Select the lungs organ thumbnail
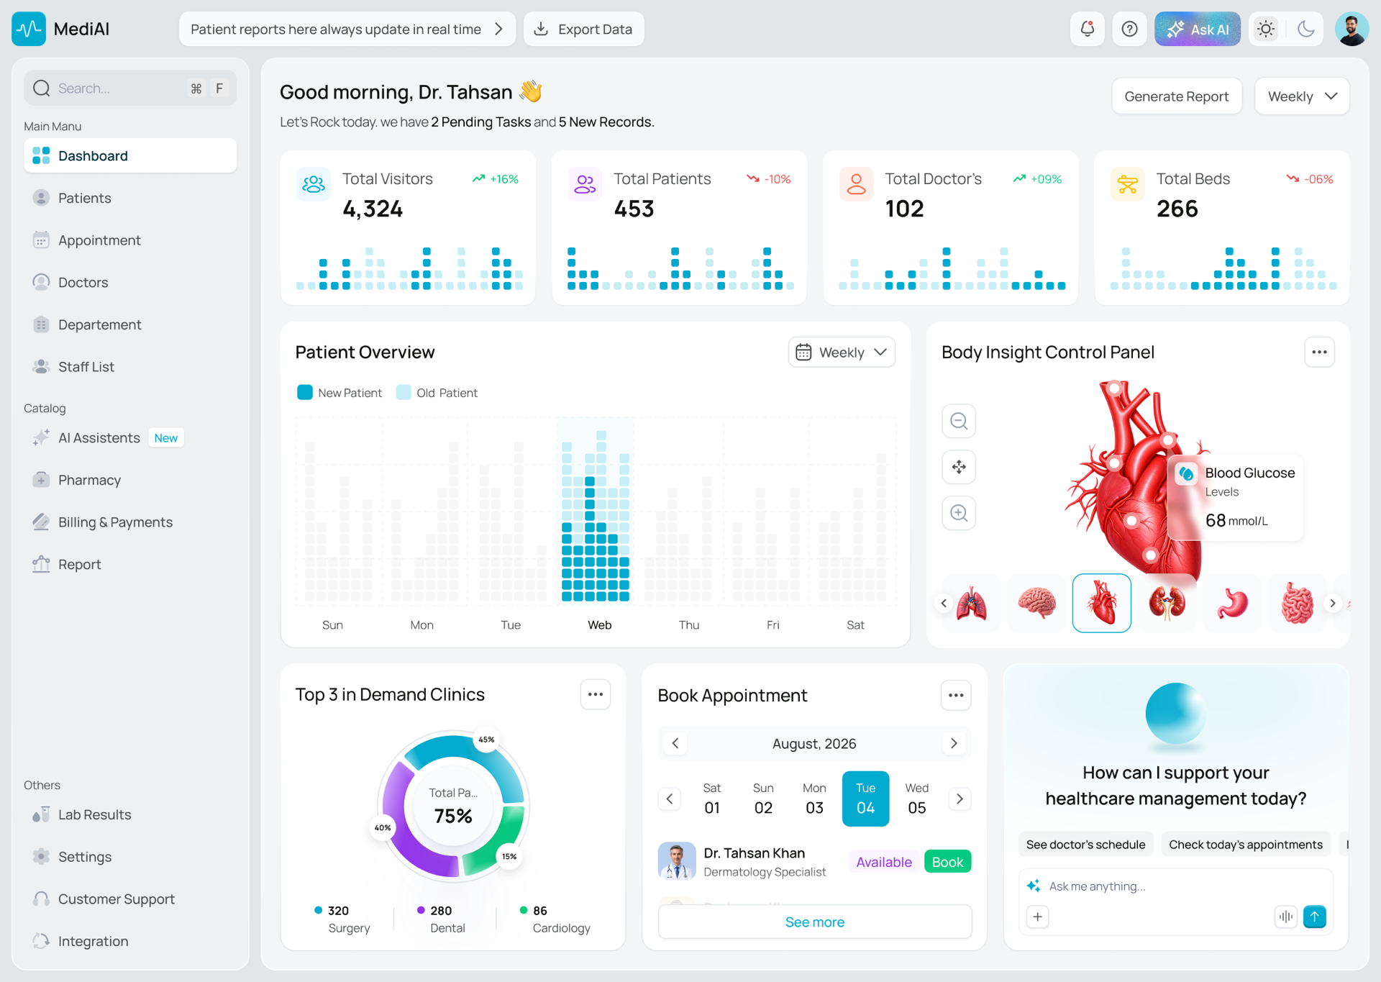The height and width of the screenshot is (982, 1381). click(x=972, y=603)
